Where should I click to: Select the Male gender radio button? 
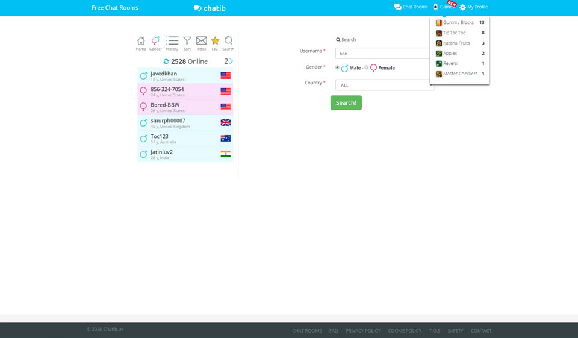tap(337, 67)
